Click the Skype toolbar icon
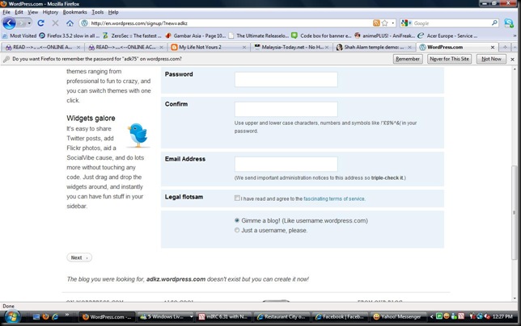Image resolution: width=521 pixels, height=326 pixels. click(x=508, y=23)
